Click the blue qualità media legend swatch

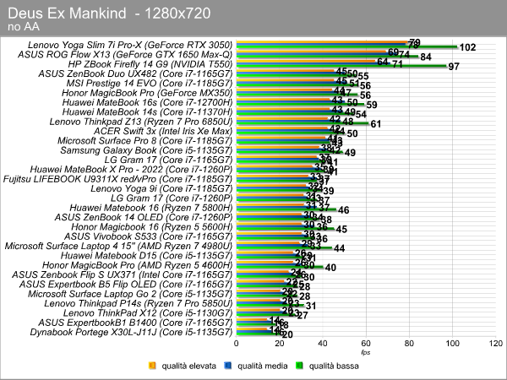point(227,366)
